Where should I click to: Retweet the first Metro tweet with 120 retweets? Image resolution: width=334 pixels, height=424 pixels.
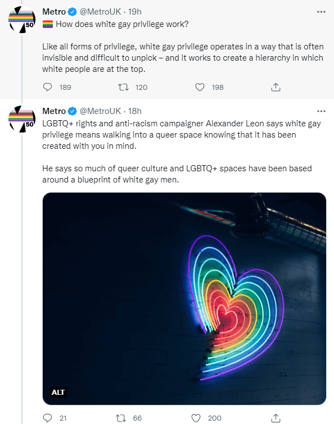click(123, 87)
